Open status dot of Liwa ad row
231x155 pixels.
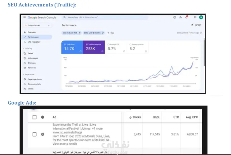coord(43,134)
